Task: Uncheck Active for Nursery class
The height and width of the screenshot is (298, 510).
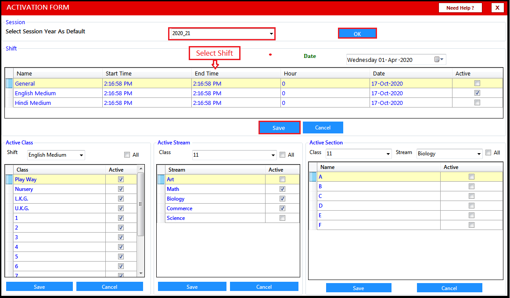Action: (121, 189)
